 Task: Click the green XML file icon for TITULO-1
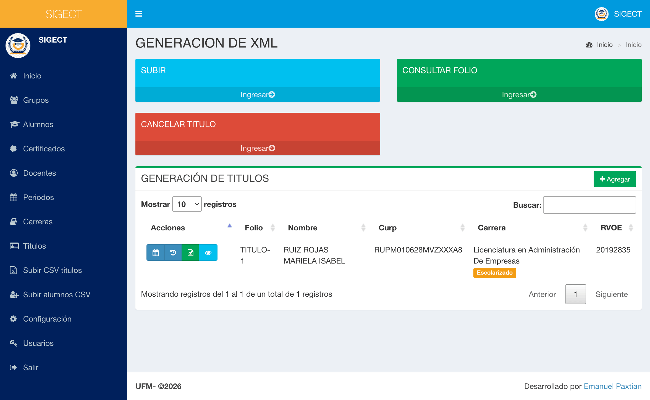pyautogui.click(x=191, y=252)
